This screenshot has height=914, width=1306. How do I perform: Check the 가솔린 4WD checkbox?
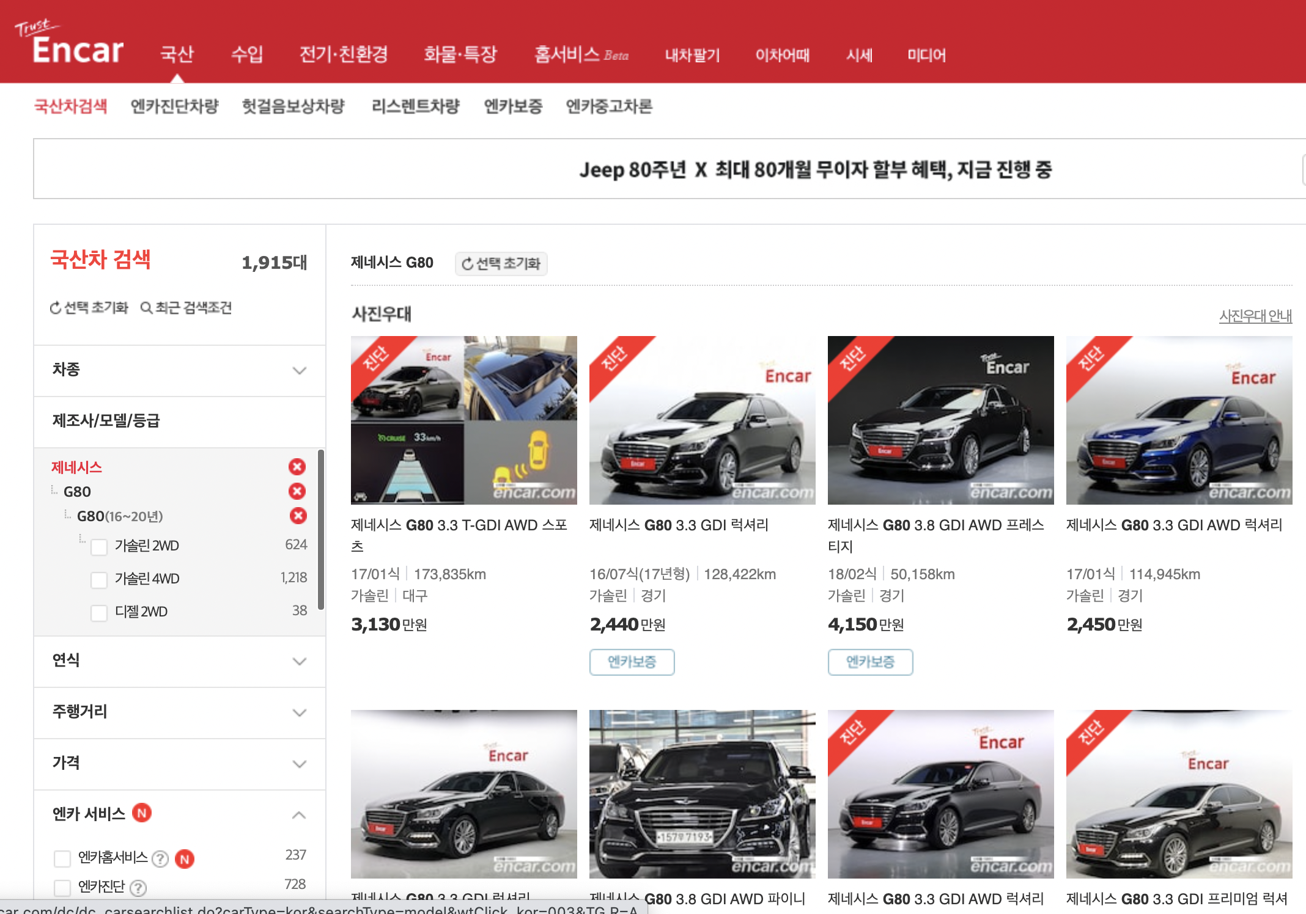tap(99, 579)
